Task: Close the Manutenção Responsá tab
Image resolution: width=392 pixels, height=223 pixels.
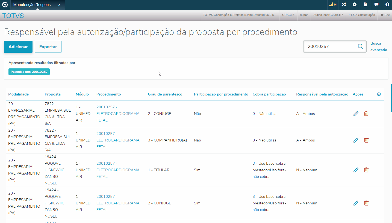Action: pos(59,5)
